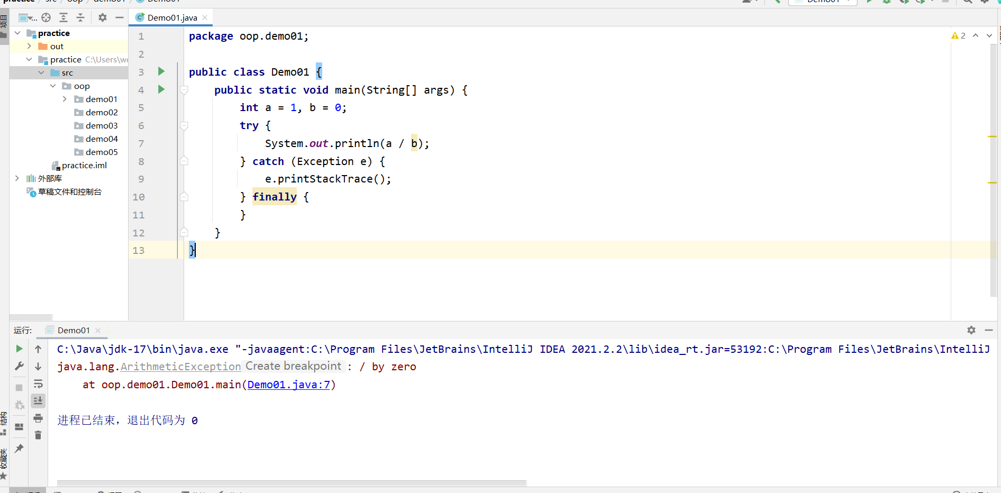Click println text on line 7
The width and height of the screenshot is (1001, 493).
[357, 143]
